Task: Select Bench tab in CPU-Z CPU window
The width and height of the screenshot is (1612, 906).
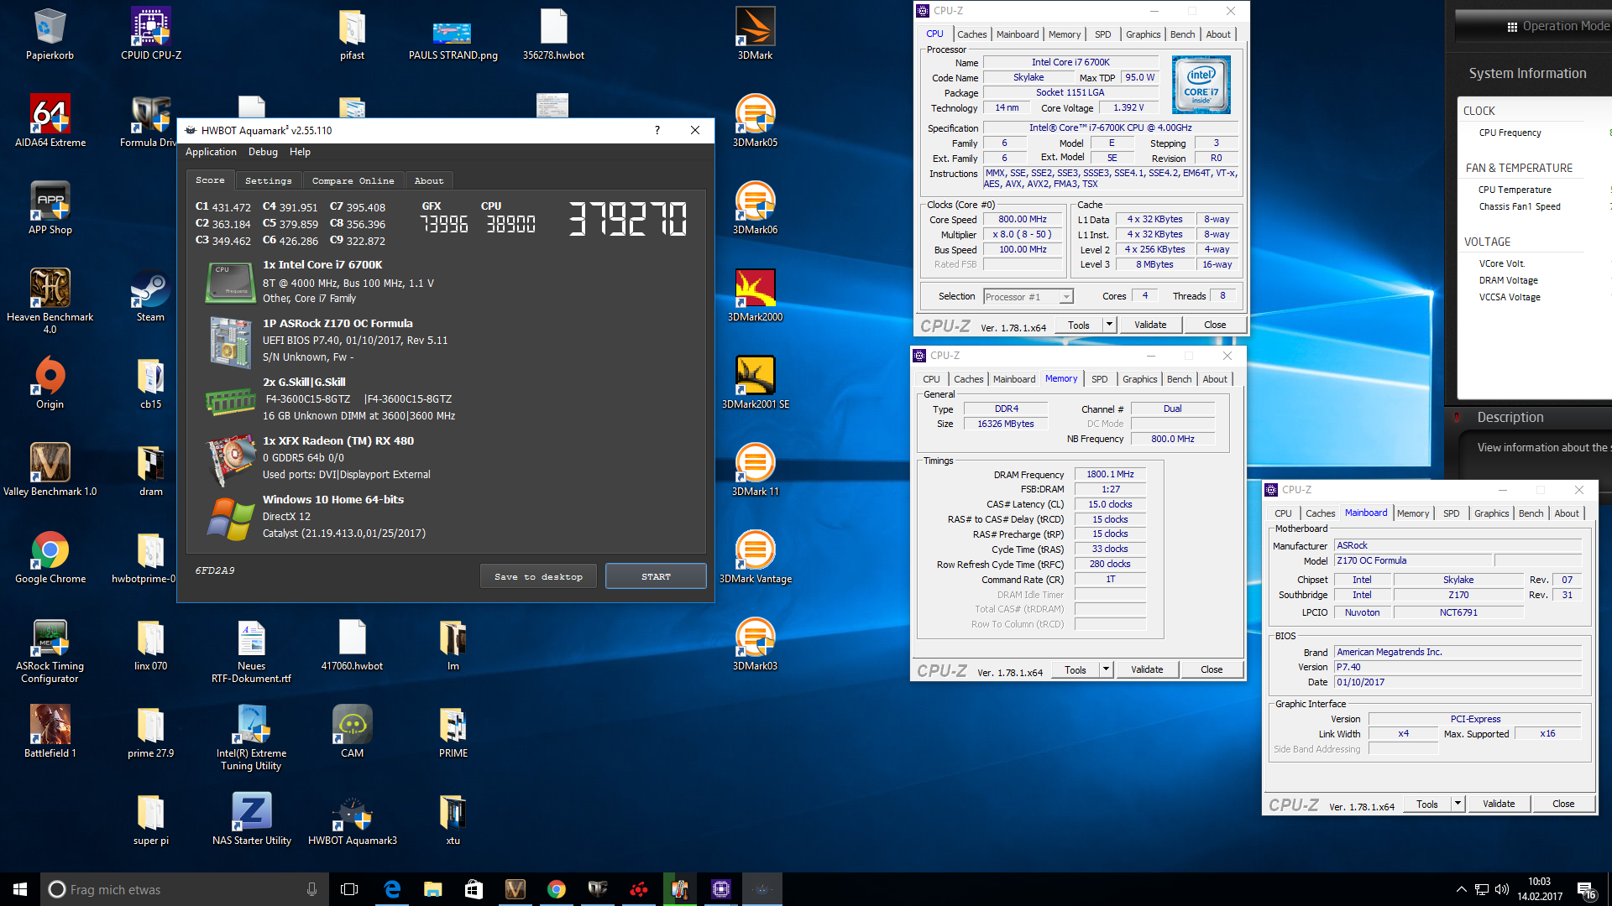Action: click(x=1182, y=34)
